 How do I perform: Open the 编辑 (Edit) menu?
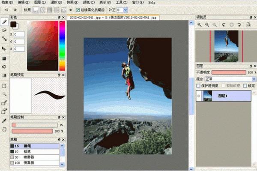(24, 2)
